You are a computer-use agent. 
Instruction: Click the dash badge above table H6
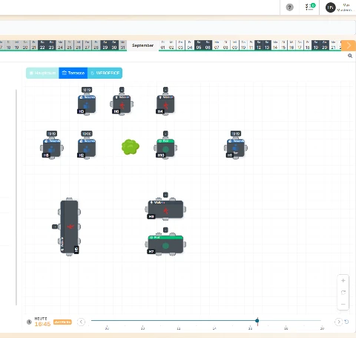(x=122, y=90)
